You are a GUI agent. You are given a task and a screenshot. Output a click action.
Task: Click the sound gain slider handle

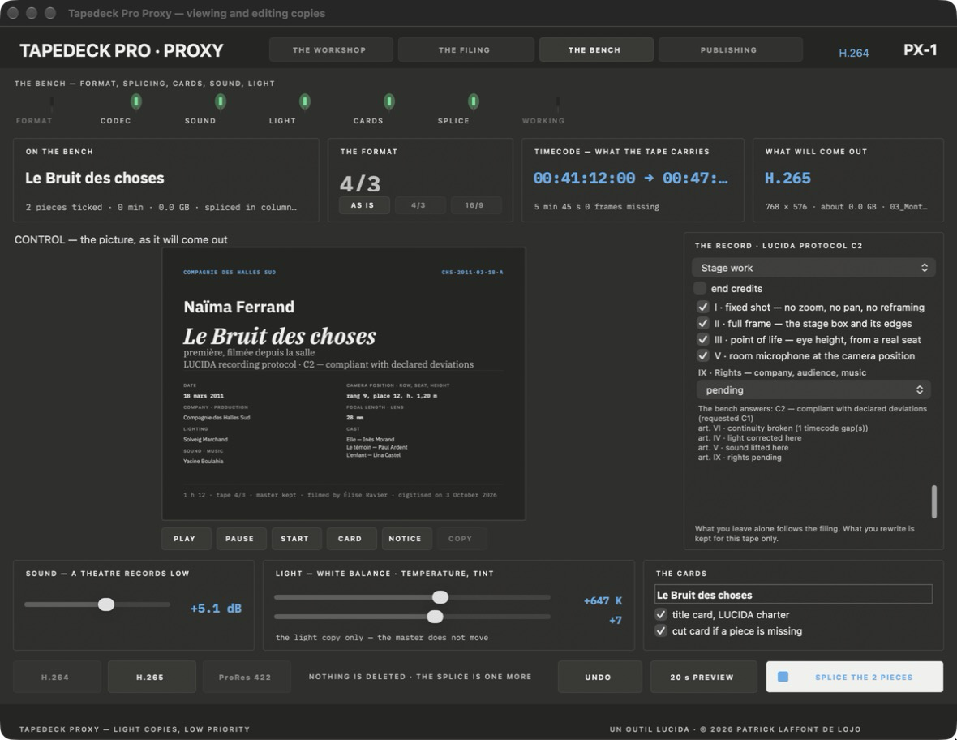point(106,604)
